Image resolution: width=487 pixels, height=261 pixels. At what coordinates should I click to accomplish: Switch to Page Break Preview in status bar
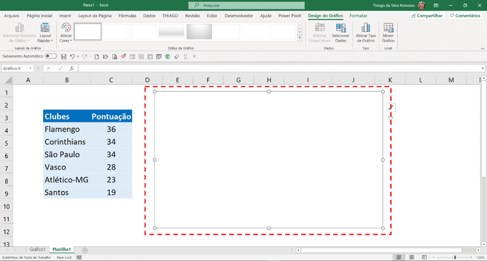pyautogui.click(x=424, y=257)
